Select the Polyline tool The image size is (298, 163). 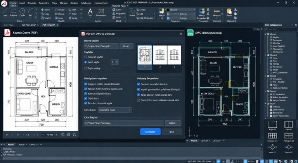(x=13, y=12)
